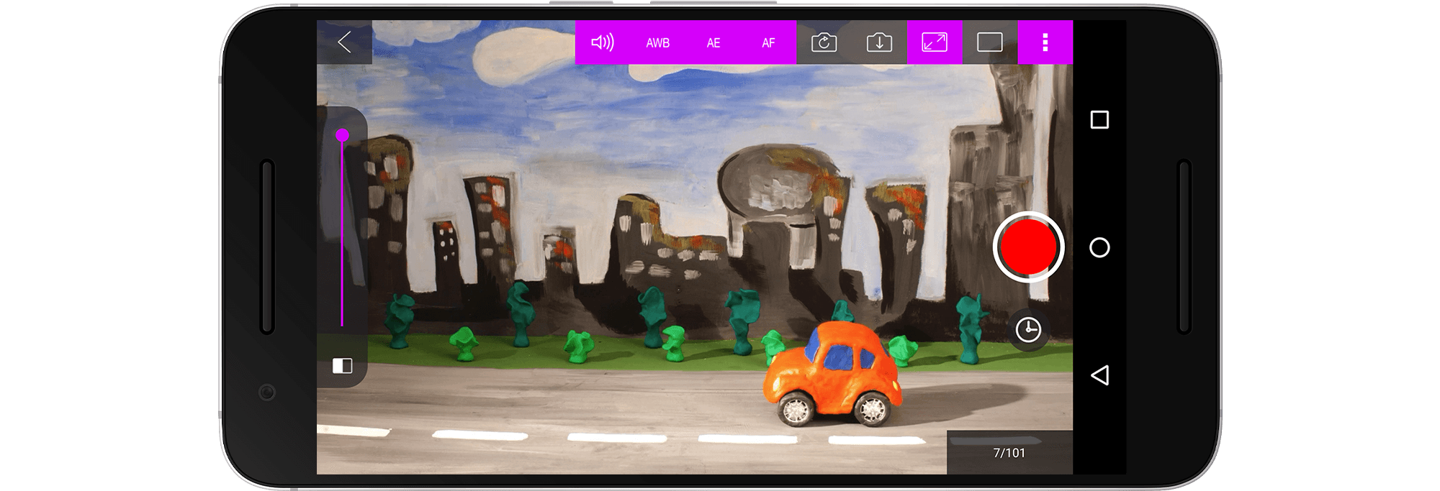Image resolution: width=1440 pixels, height=491 pixels.
Task: Go back using the top-left arrow
Action: click(x=344, y=42)
